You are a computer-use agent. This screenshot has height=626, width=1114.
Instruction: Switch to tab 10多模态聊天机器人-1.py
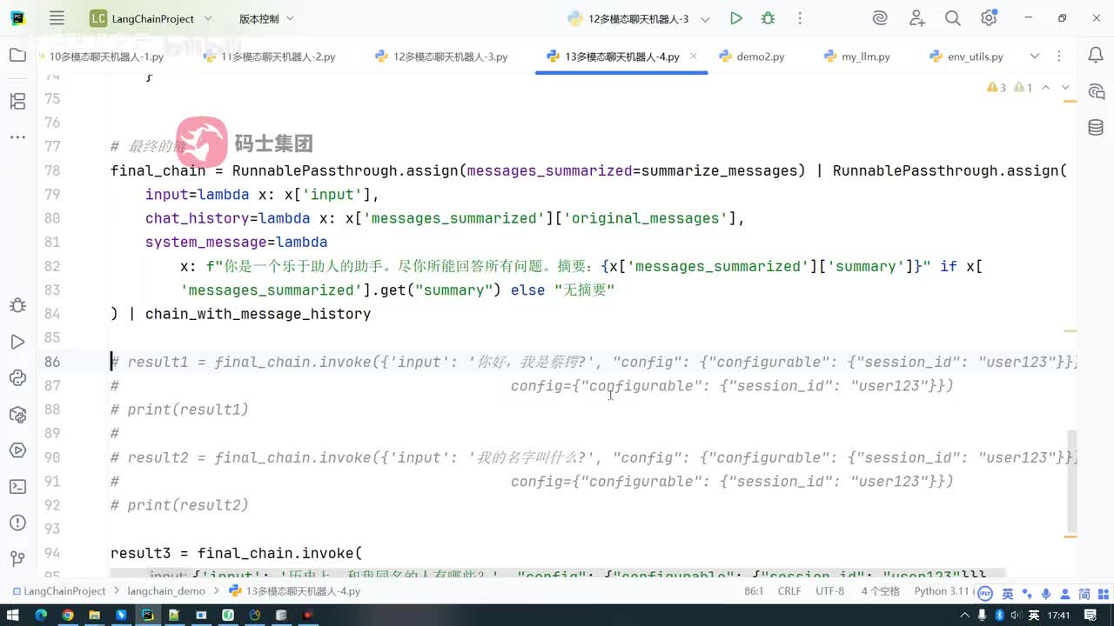point(106,57)
